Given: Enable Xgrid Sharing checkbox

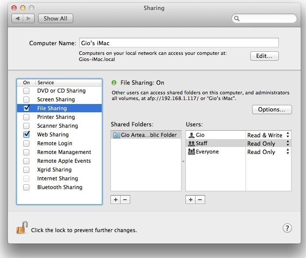Looking at the screenshot, I should point(26,170).
